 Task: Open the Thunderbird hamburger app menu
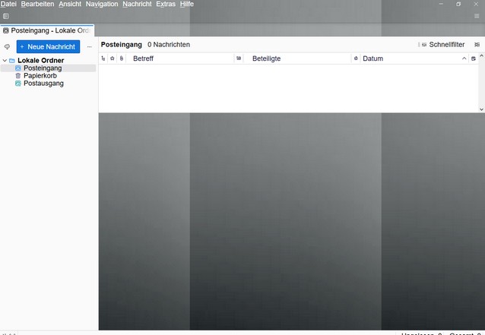[477, 16]
